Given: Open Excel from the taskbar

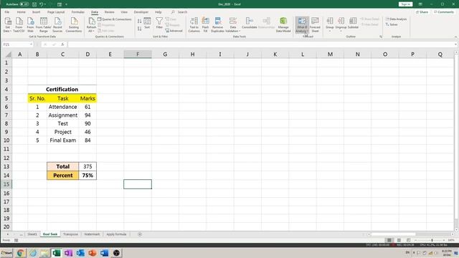Looking at the screenshot, I should click(56, 253).
